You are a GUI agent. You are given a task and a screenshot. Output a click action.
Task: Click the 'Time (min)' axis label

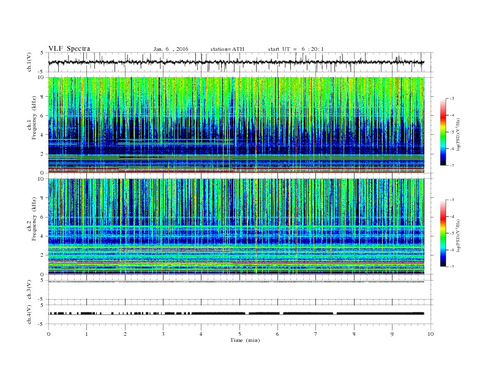coord(245,340)
